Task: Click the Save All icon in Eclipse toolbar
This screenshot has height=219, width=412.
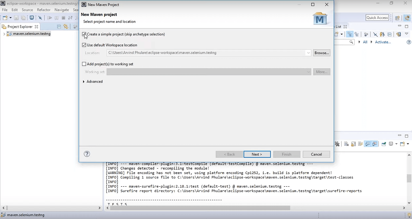Action: pos(23,18)
